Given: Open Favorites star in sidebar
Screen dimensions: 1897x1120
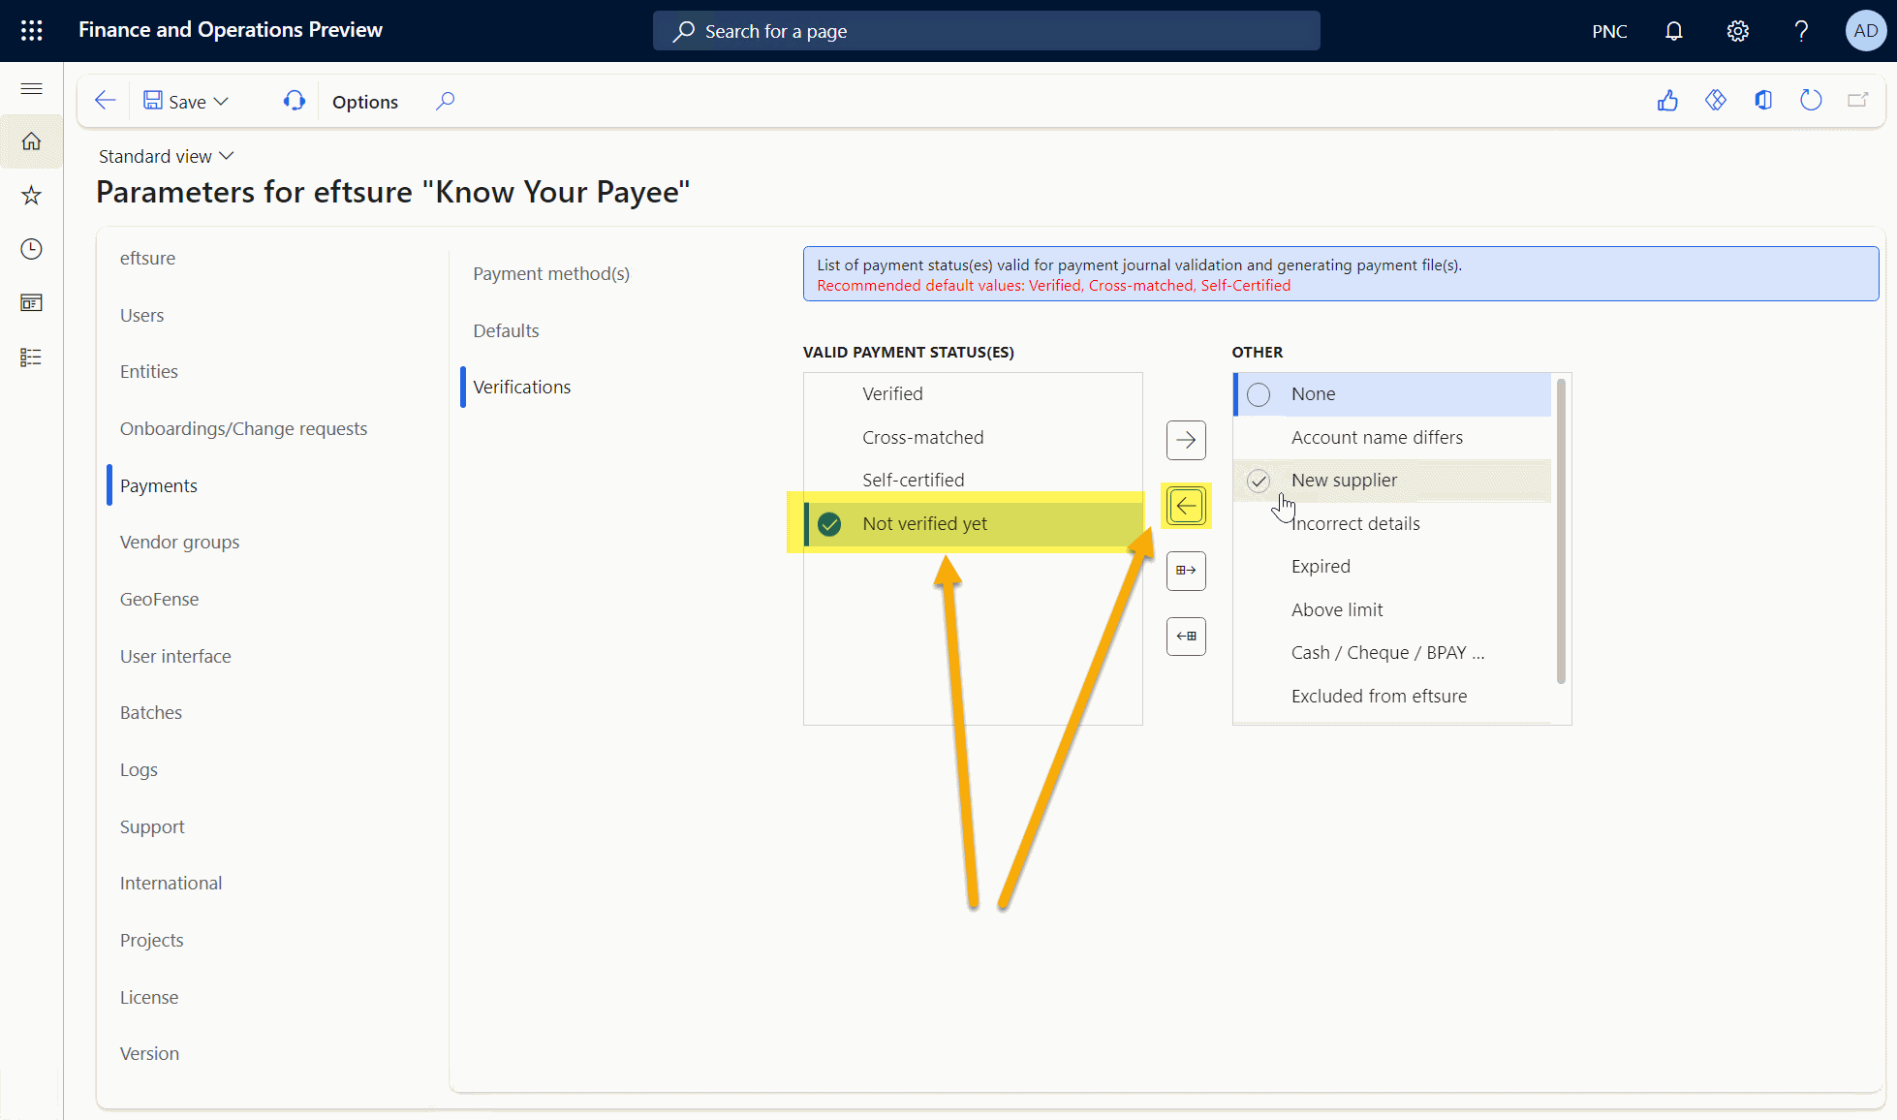Looking at the screenshot, I should [x=31, y=196].
